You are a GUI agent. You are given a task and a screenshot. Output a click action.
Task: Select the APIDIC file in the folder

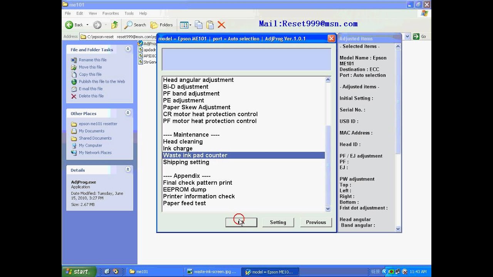pos(147,56)
